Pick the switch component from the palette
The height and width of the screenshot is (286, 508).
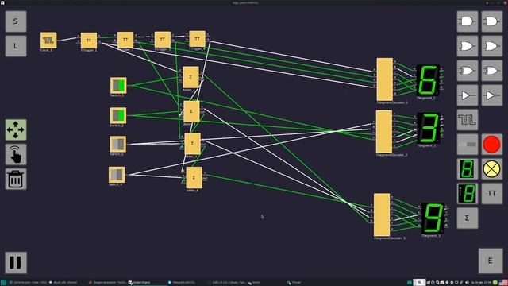468,145
